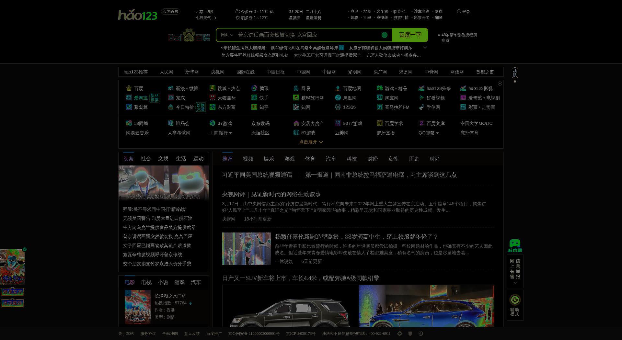Viewport: 622px width, 340px height.
Task: Open the headline news photo thumbnail
Action: click(164, 183)
